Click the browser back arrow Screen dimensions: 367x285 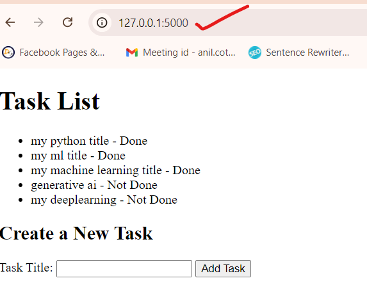(10, 22)
